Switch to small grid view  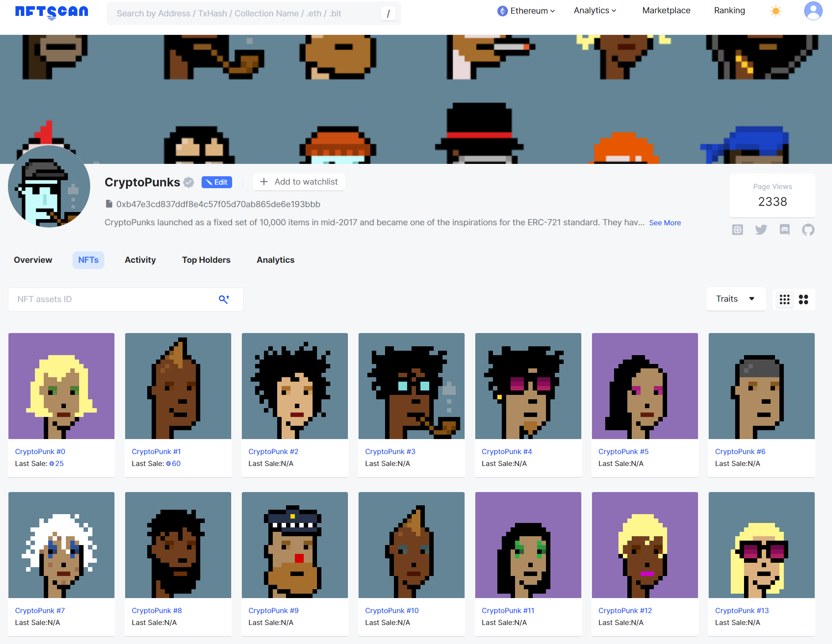tap(785, 299)
